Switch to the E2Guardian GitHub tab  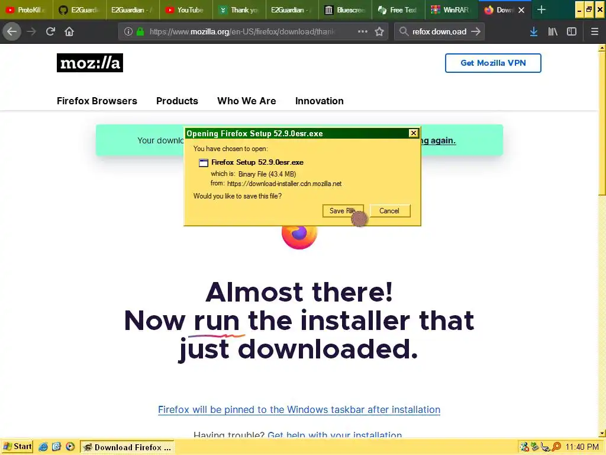pyautogui.click(x=80, y=10)
